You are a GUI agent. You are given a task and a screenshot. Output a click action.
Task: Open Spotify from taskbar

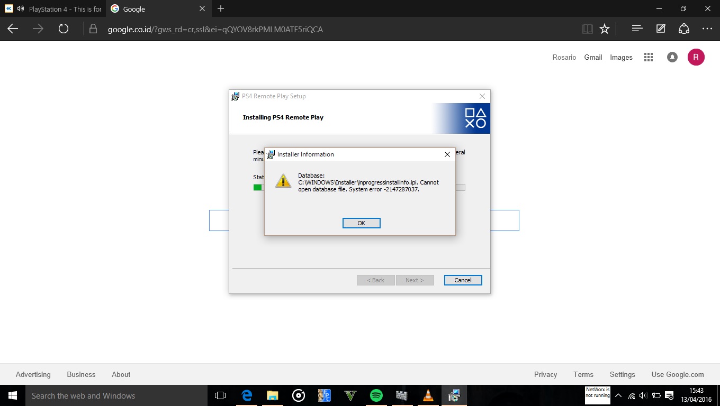[x=376, y=395]
